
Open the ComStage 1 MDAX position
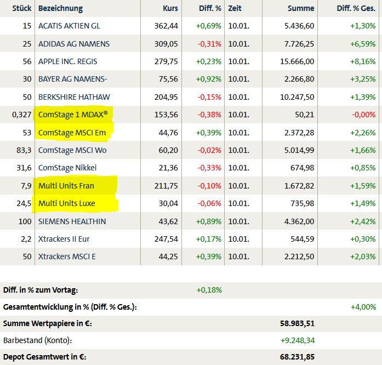(x=73, y=115)
